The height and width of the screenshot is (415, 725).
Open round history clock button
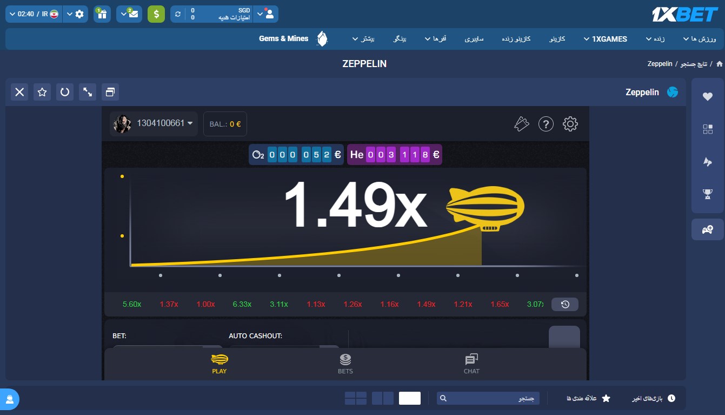click(x=565, y=305)
